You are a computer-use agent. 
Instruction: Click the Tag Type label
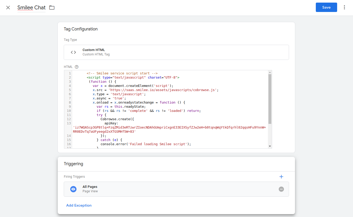[70, 40]
